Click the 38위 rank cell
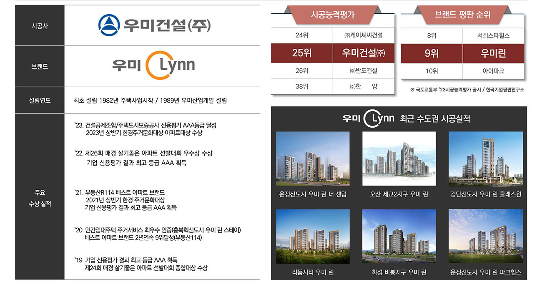Screen dimensions: 542x282 pos(302,86)
